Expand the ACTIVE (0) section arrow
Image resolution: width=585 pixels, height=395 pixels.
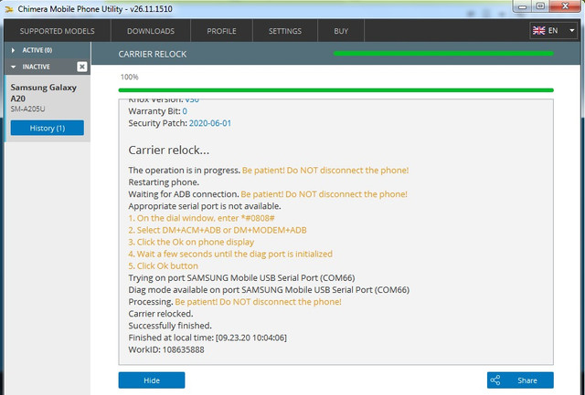[13, 50]
